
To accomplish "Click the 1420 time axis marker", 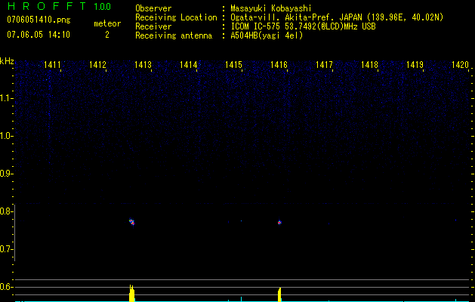I will pos(460,65).
